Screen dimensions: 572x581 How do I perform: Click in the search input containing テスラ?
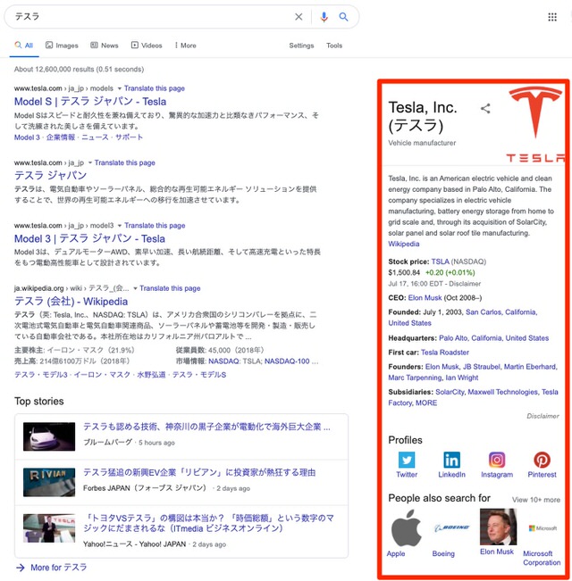[x=152, y=17]
